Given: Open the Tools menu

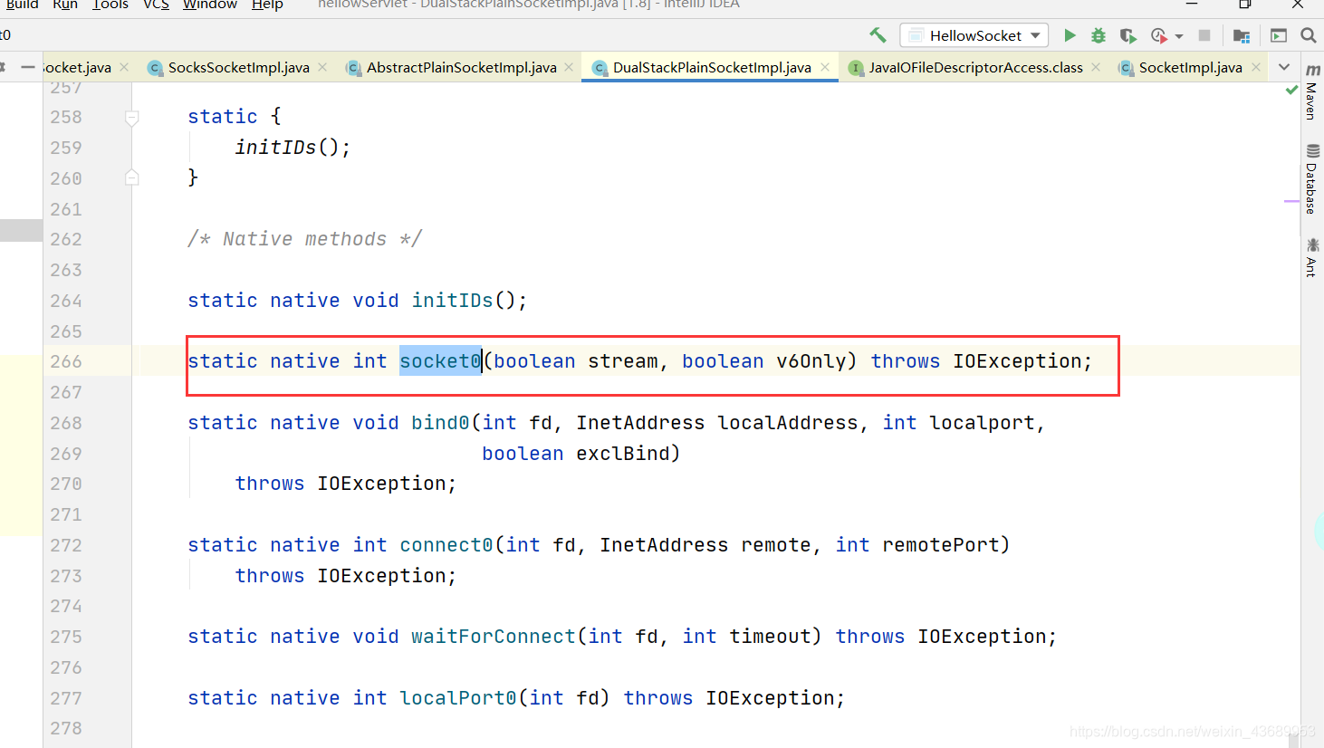Looking at the screenshot, I should [110, 5].
